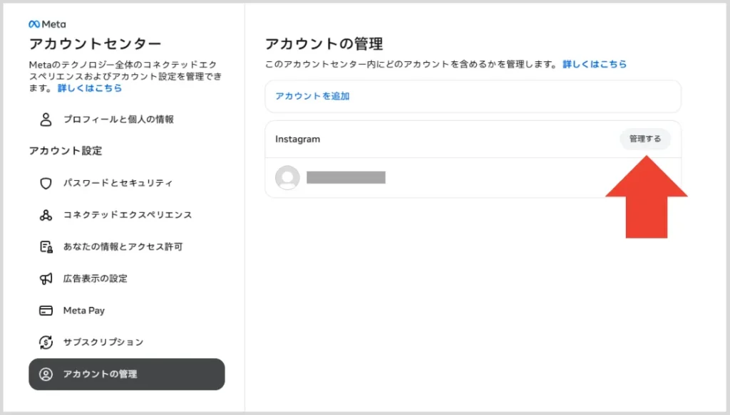Click the 管理する button for Instagram
The image size is (730, 415).
point(644,139)
